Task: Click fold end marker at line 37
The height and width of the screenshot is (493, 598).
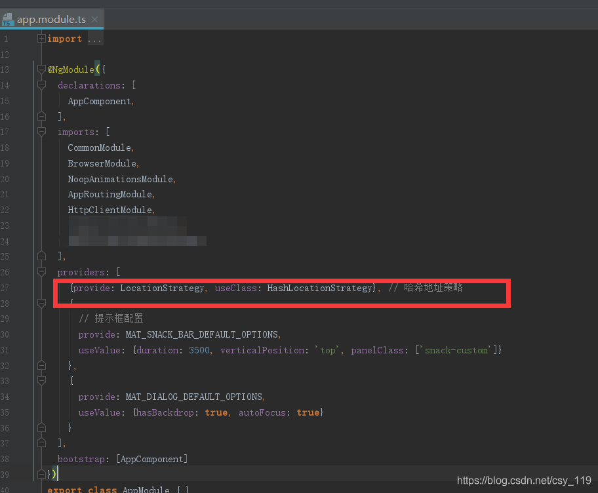Action: coord(41,443)
